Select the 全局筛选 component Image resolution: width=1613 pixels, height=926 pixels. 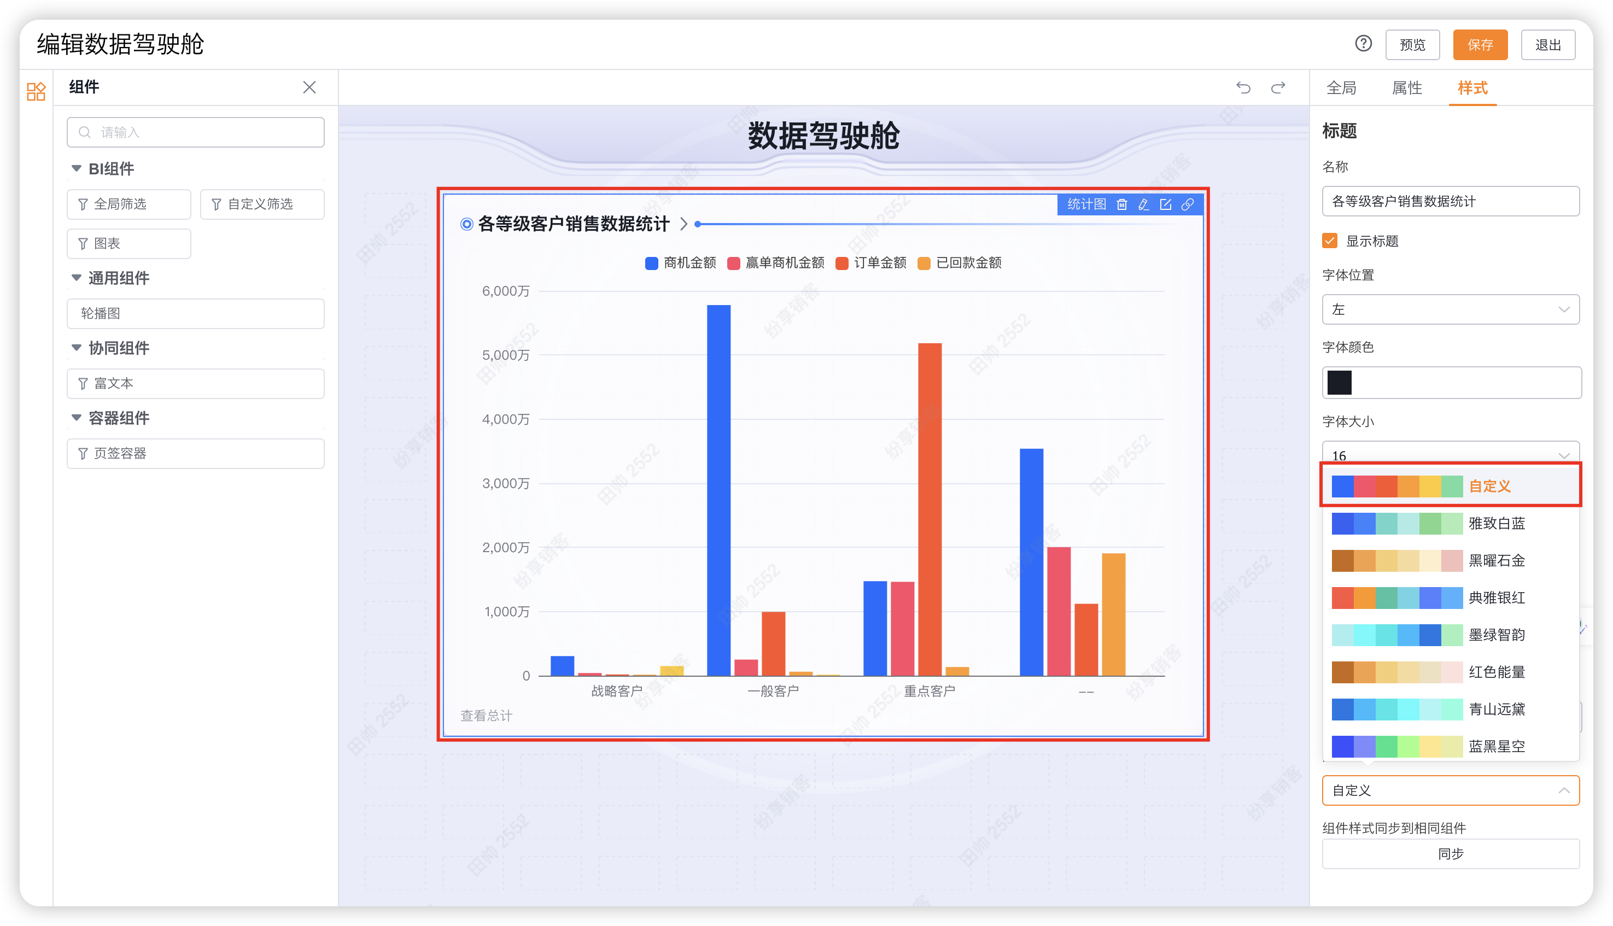click(x=128, y=204)
